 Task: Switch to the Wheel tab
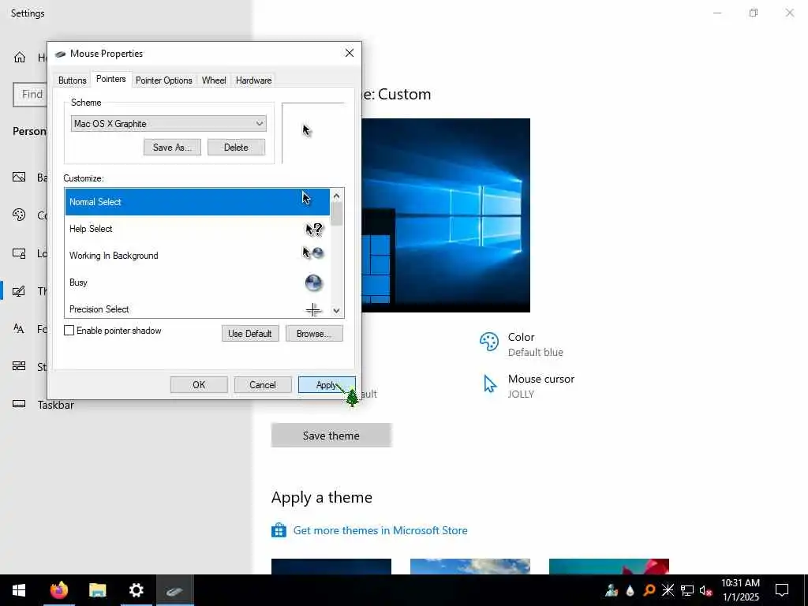(214, 80)
